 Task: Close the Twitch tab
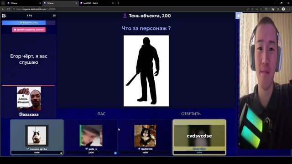pos(113,3)
